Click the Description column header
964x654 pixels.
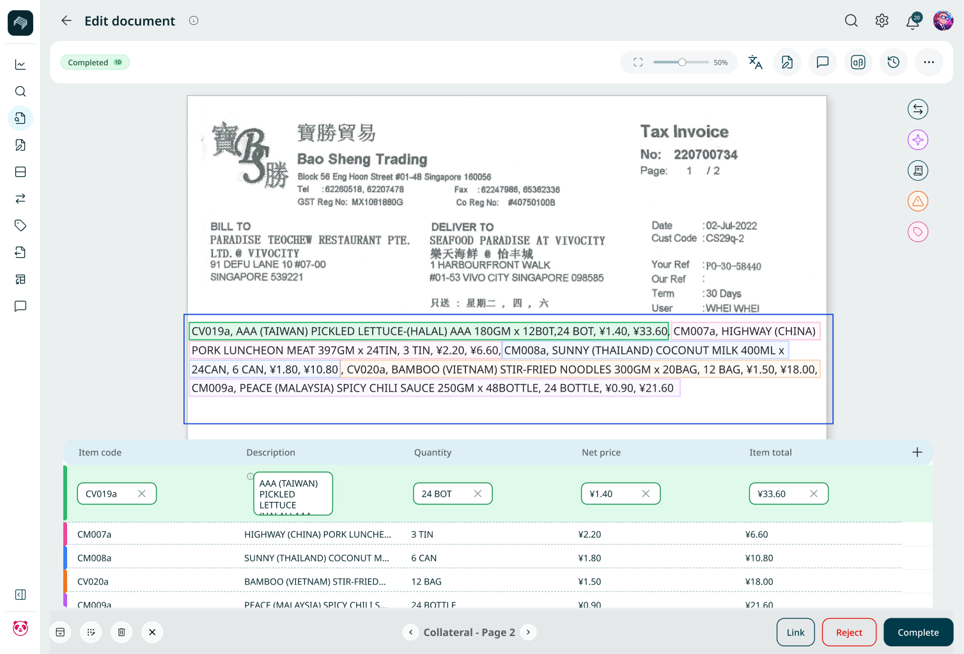[x=271, y=452]
